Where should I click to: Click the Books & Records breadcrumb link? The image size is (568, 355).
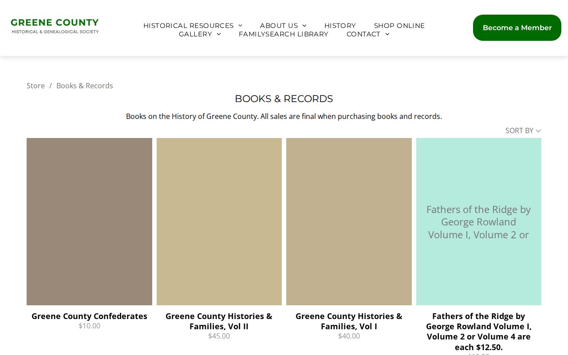point(85,86)
